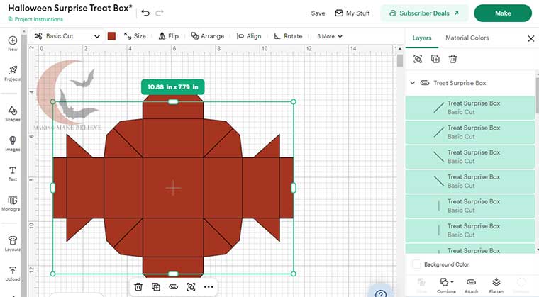
Task: Open the Arrange toolbar option
Action: click(x=207, y=35)
